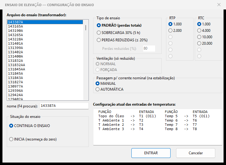Click the Temp 7 row text
The image size is (226, 165).
[171, 125]
